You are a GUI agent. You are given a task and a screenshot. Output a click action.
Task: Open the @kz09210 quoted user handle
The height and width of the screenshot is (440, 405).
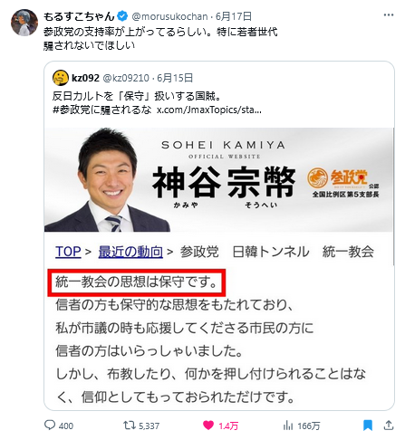pyautogui.click(x=126, y=78)
